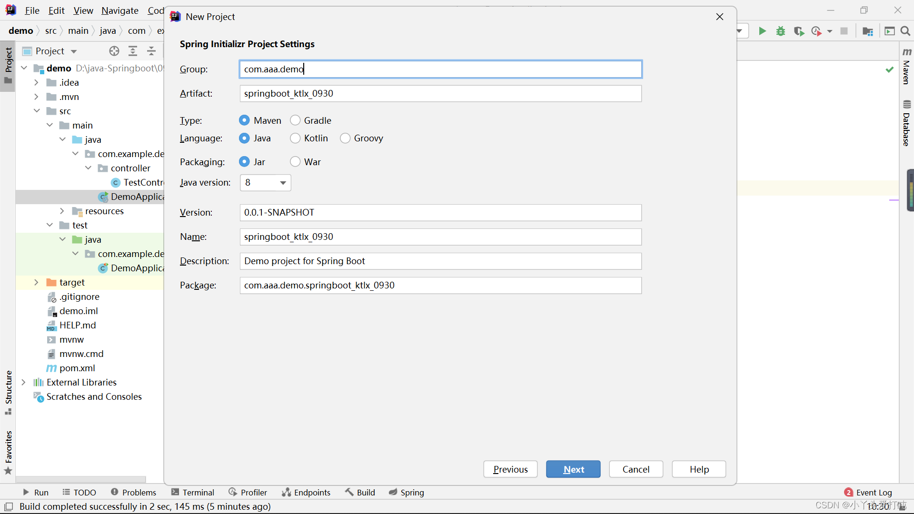The width and height of the screenshot is (914, 514).
Task: Click the stop square icon
Action: click(x=844, y=31)
